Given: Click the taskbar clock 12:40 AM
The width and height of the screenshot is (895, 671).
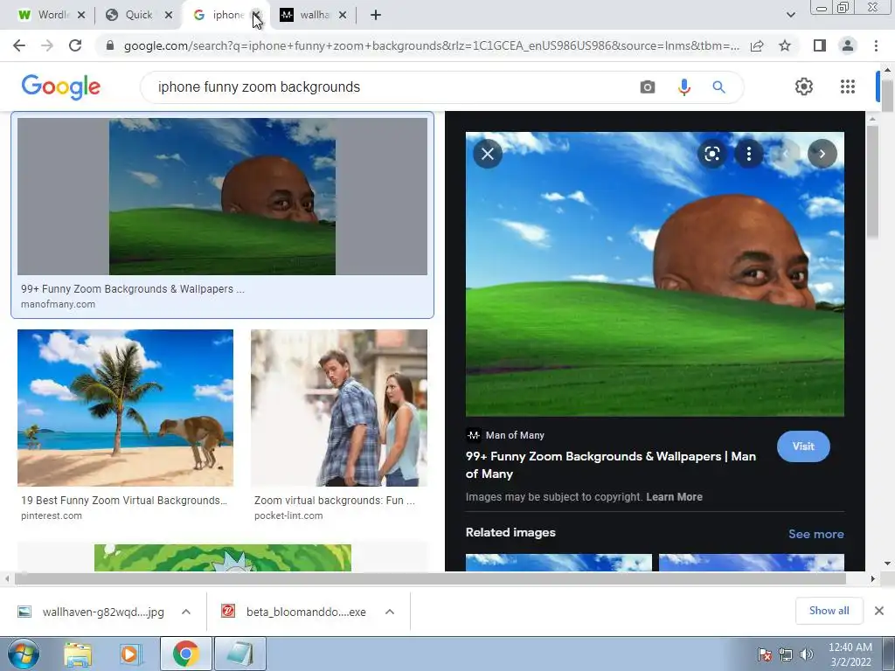Looking at the screenshot, I should [850, 647].
